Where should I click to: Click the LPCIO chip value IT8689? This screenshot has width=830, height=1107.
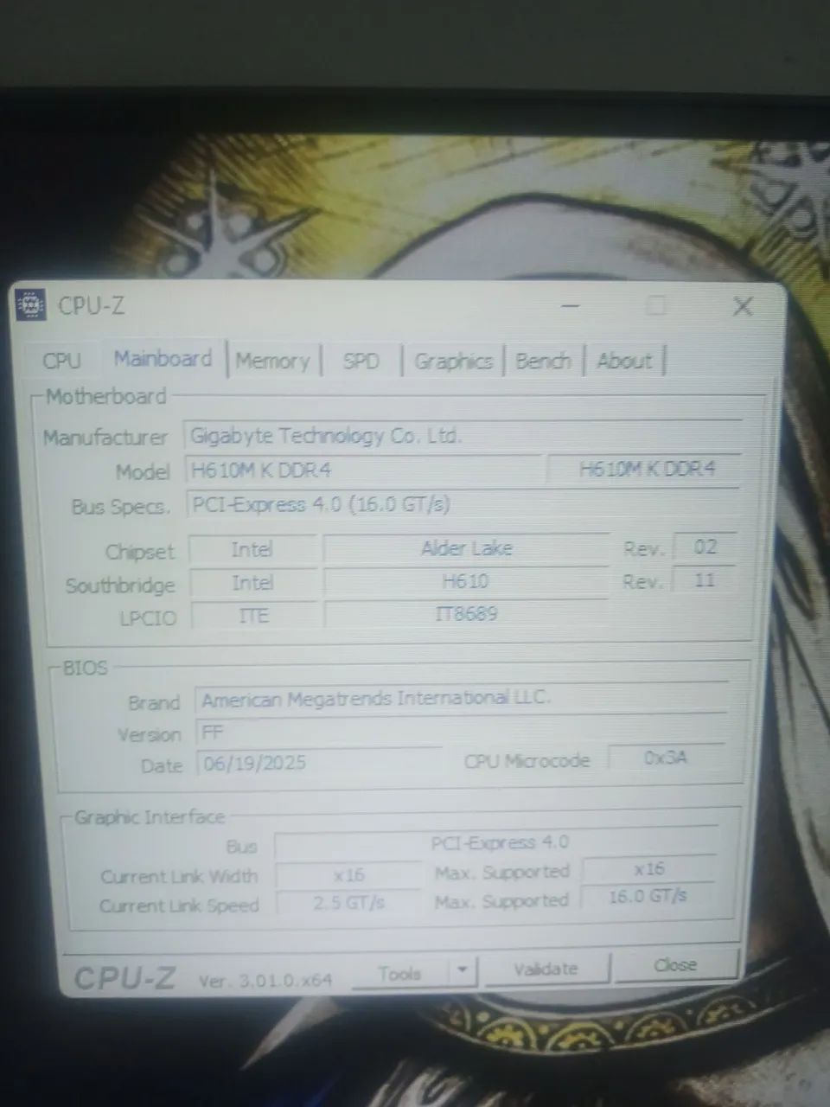click(x=466, y=614)
